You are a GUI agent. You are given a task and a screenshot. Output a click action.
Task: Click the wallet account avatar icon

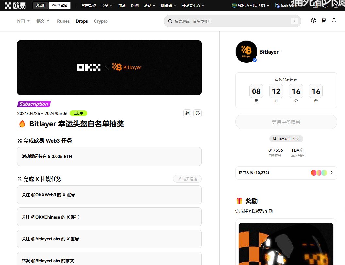pos(234,5)
